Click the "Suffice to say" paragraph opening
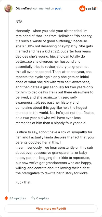The width and height of the screenshot is (102, 217). tap(26, 132)
